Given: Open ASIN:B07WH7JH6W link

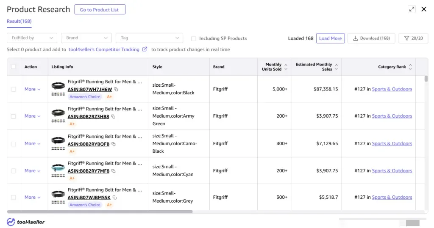Looking at the screenshot, I should (90, 89).
